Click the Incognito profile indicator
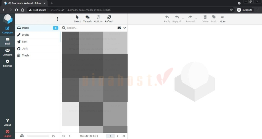 [245, 10]
